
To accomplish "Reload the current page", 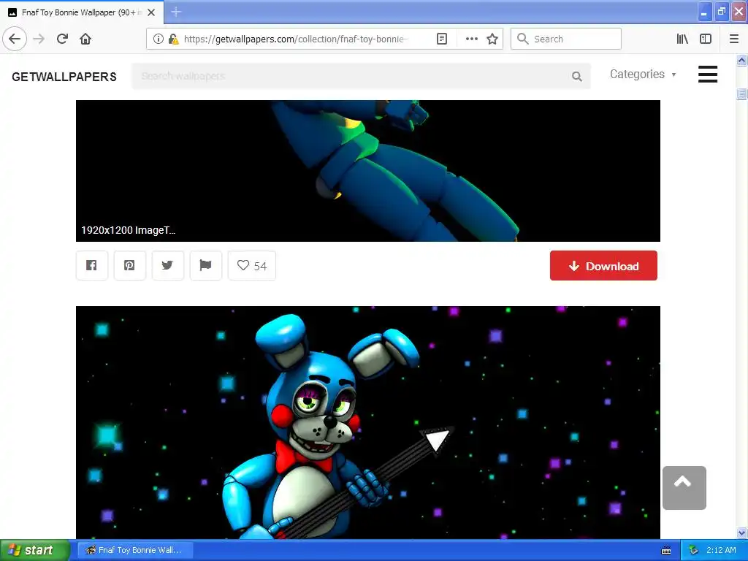I will point(63,39).
